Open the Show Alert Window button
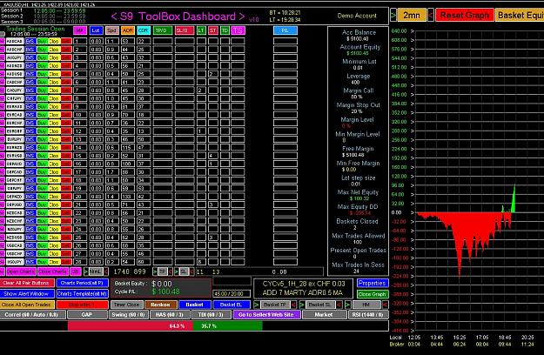 point(27,293)
